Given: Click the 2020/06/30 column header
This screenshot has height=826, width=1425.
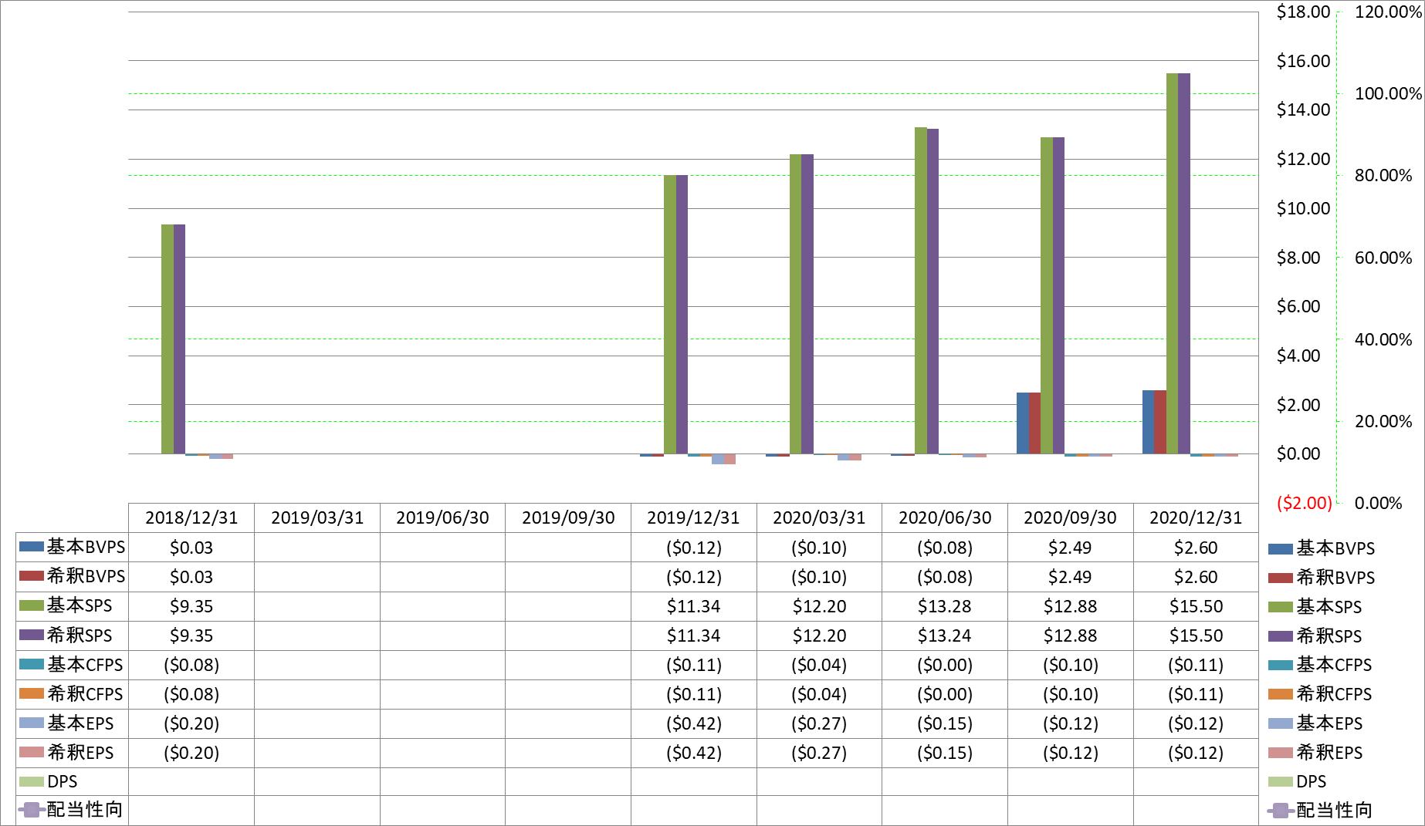Looking at the screenshot, I should (x=945, y=518).
